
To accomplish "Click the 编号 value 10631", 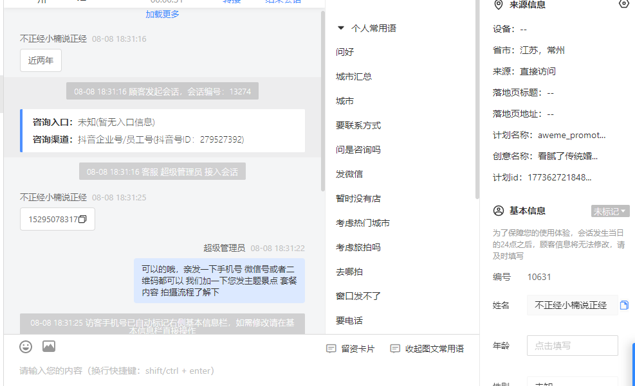I will pyautogui.click(x=539, y=277).
